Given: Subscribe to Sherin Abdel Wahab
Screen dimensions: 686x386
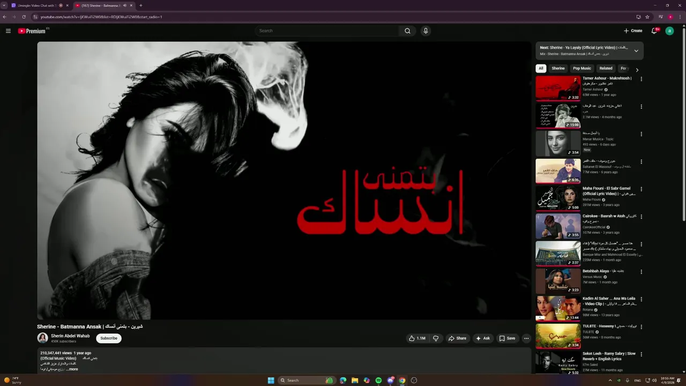Looking at the screenshot, I should pyautogui.click(x=109, y=338).
